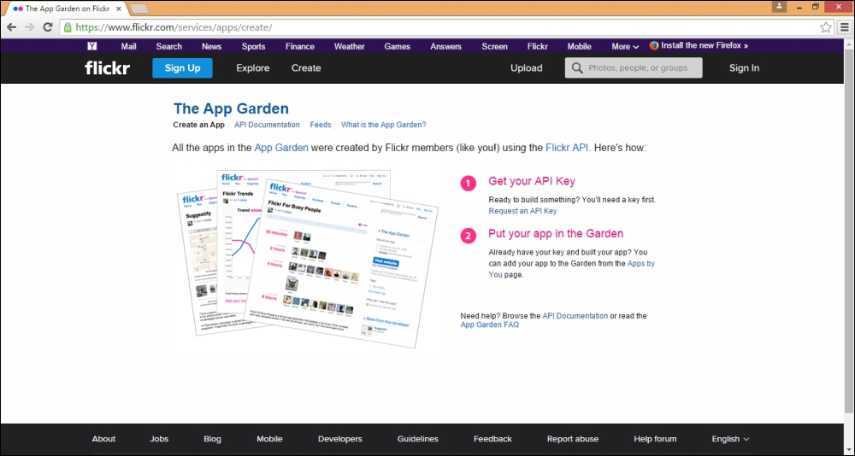Open Search in Yahoo bar
The height and width of the screenshot is (456, 855).
pos(169,46)
